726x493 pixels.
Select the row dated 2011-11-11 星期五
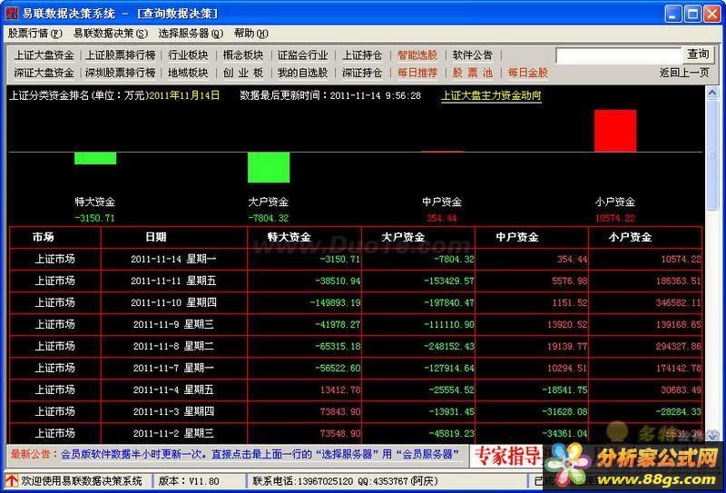click(355, 281)
